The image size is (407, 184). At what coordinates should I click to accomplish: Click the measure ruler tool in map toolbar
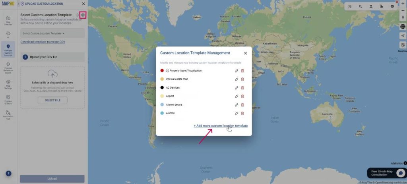tap(382, 6)
